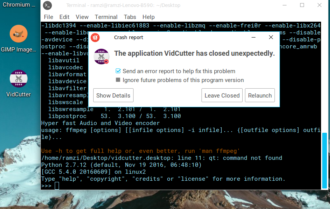330x209 pixels.
Task: Expand crash info with Show Details
Action: (x=113, y=96)
